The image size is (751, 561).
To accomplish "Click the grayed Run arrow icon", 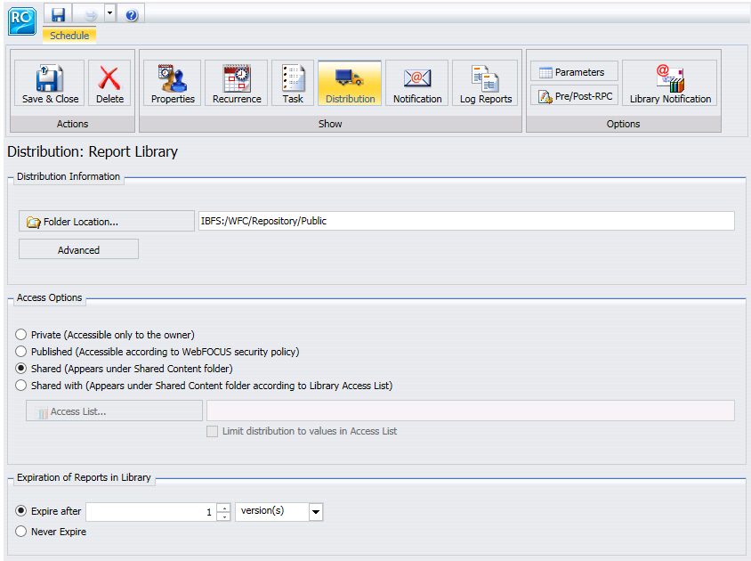I will (x=91, y=15).
